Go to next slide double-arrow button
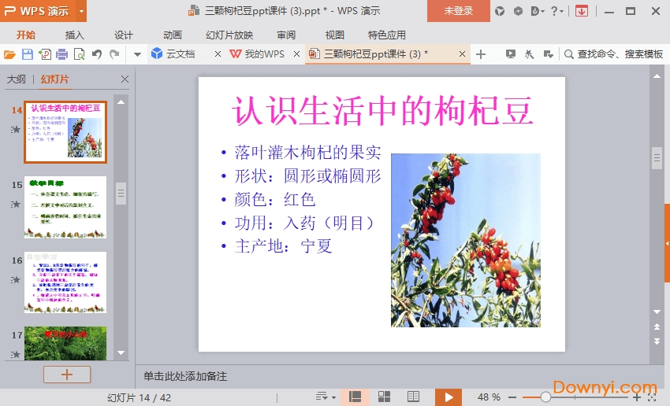This screenshot has width=670, height=406. tap(657, 341)
